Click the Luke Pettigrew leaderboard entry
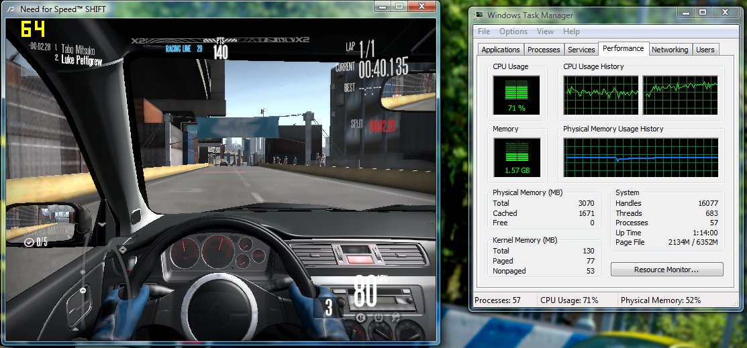Screen dimensions: 747x348 78,59
